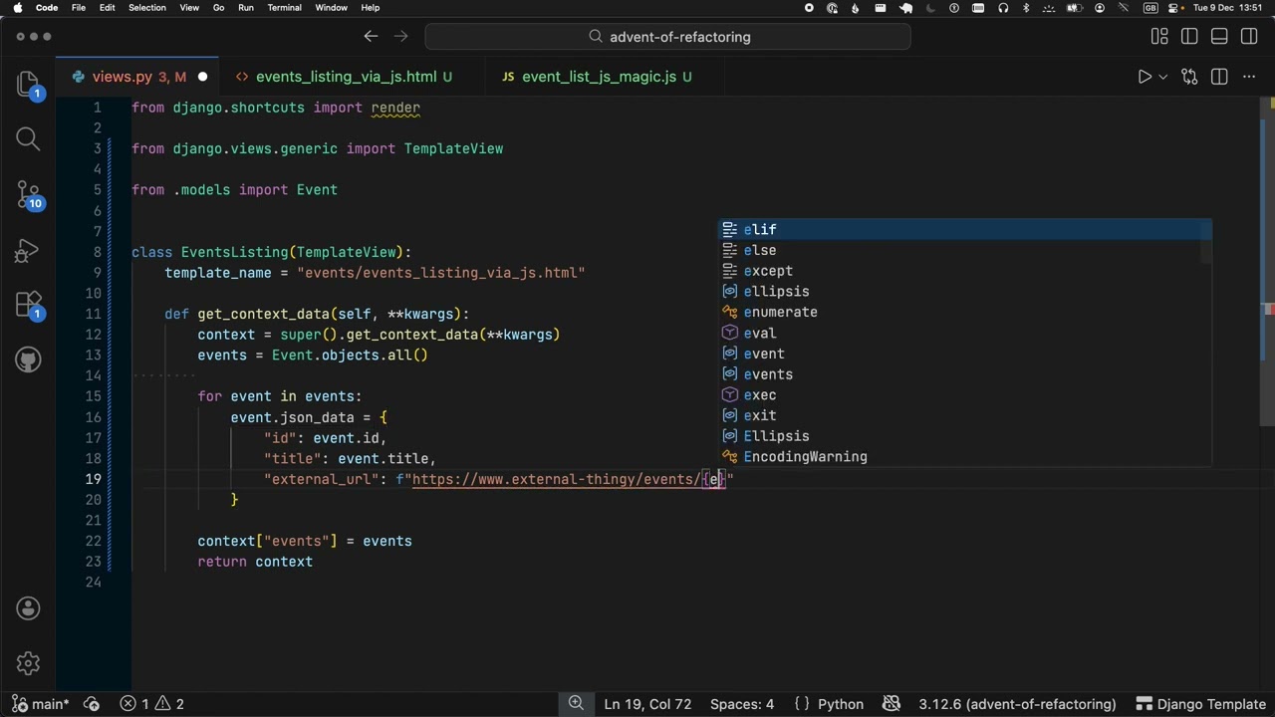Open the Explorer view in the activity bar
This screenshot has width=1275, height=717.
[x=28, y=84]
